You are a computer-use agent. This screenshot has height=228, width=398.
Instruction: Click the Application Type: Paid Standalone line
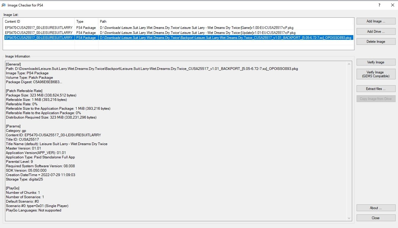coord(40,157)
